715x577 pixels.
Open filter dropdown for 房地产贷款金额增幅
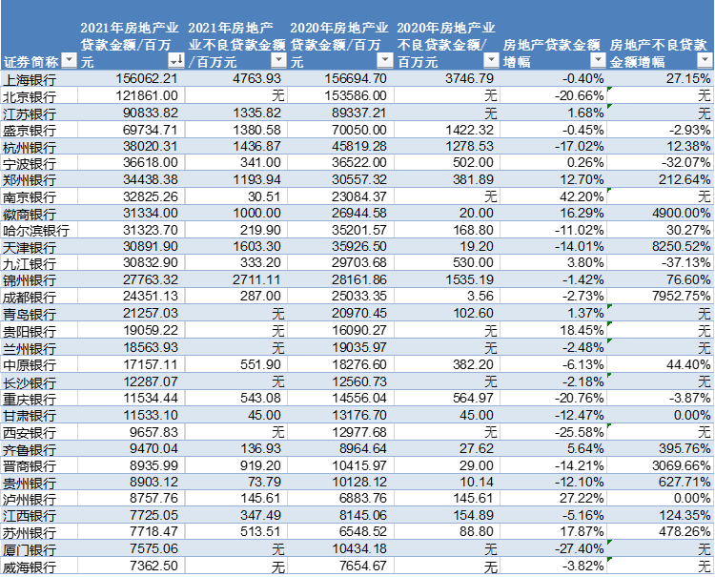(598, 60)
